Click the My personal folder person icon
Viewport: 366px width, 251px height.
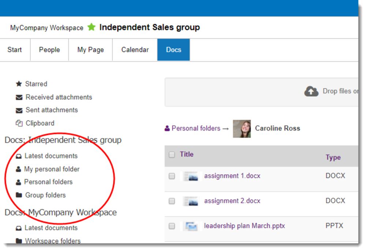18,169
